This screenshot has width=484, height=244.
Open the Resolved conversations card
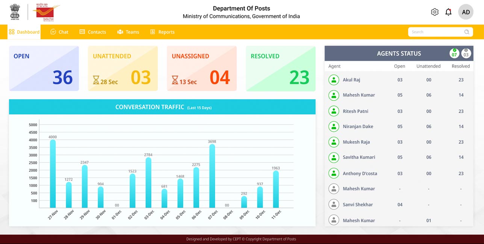click(x=281, y=68)
